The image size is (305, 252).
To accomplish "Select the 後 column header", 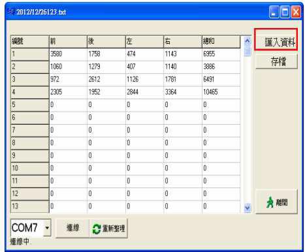I will [x=106, y=42].
